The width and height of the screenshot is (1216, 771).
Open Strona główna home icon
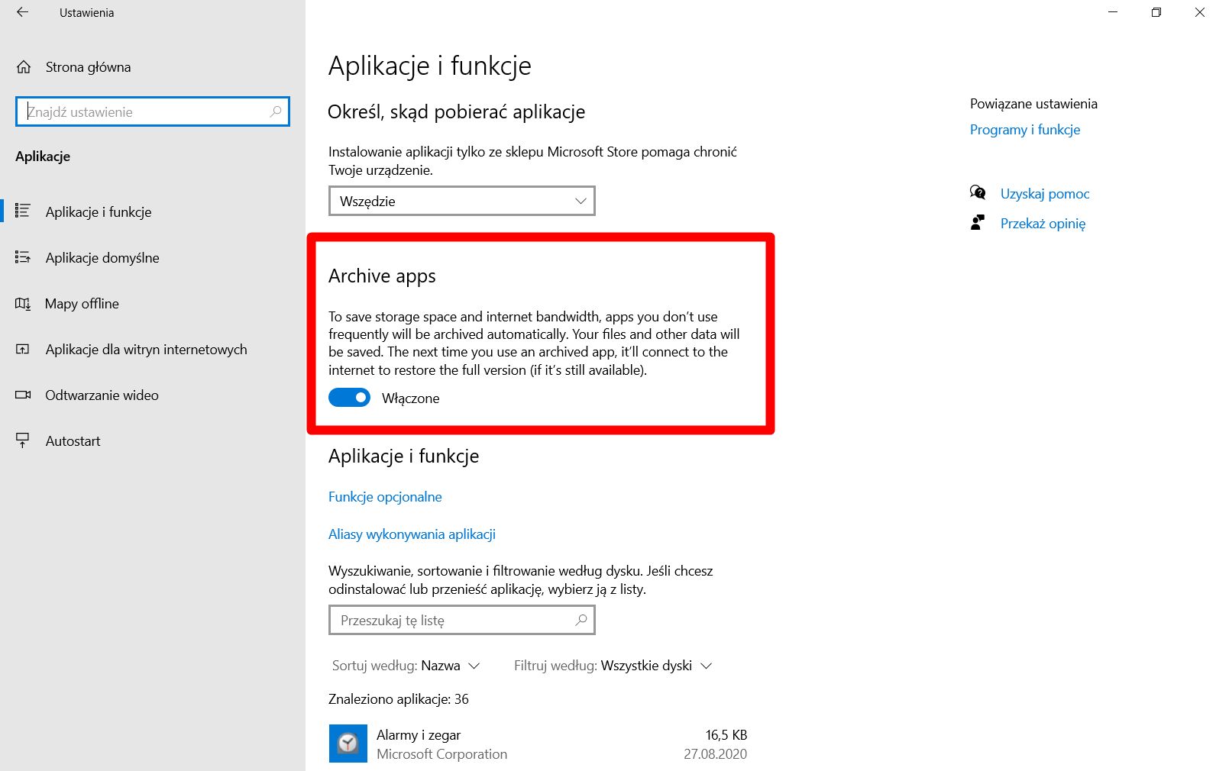24,67
